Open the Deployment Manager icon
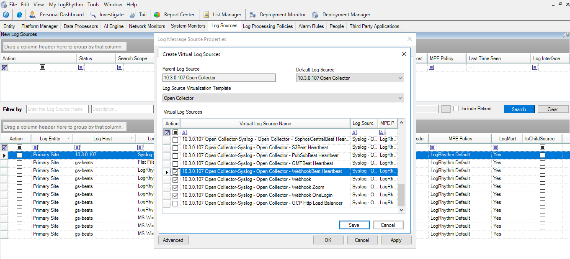This screenshot has height=259, width=570. tap(315, 15)
